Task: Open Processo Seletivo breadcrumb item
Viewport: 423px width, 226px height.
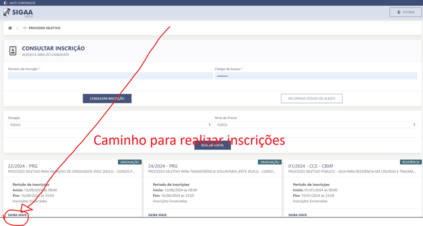Action: click(45, 28)
